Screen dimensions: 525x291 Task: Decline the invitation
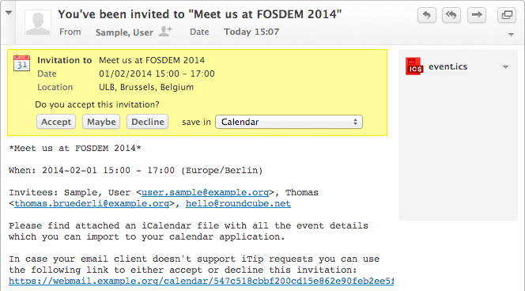click(148, 122)
